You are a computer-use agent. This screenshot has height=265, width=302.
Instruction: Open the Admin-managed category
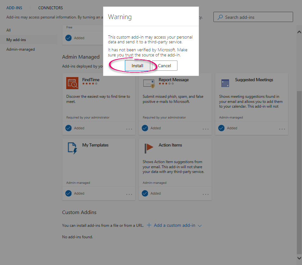pos(21,49)
